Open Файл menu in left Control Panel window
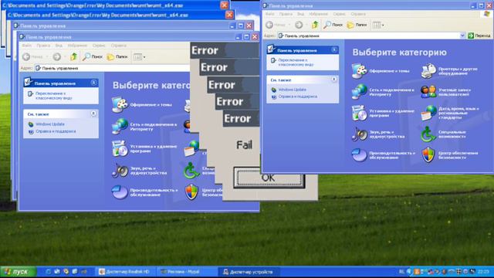This screenshot has width=494, height=278. coord(26,46)
